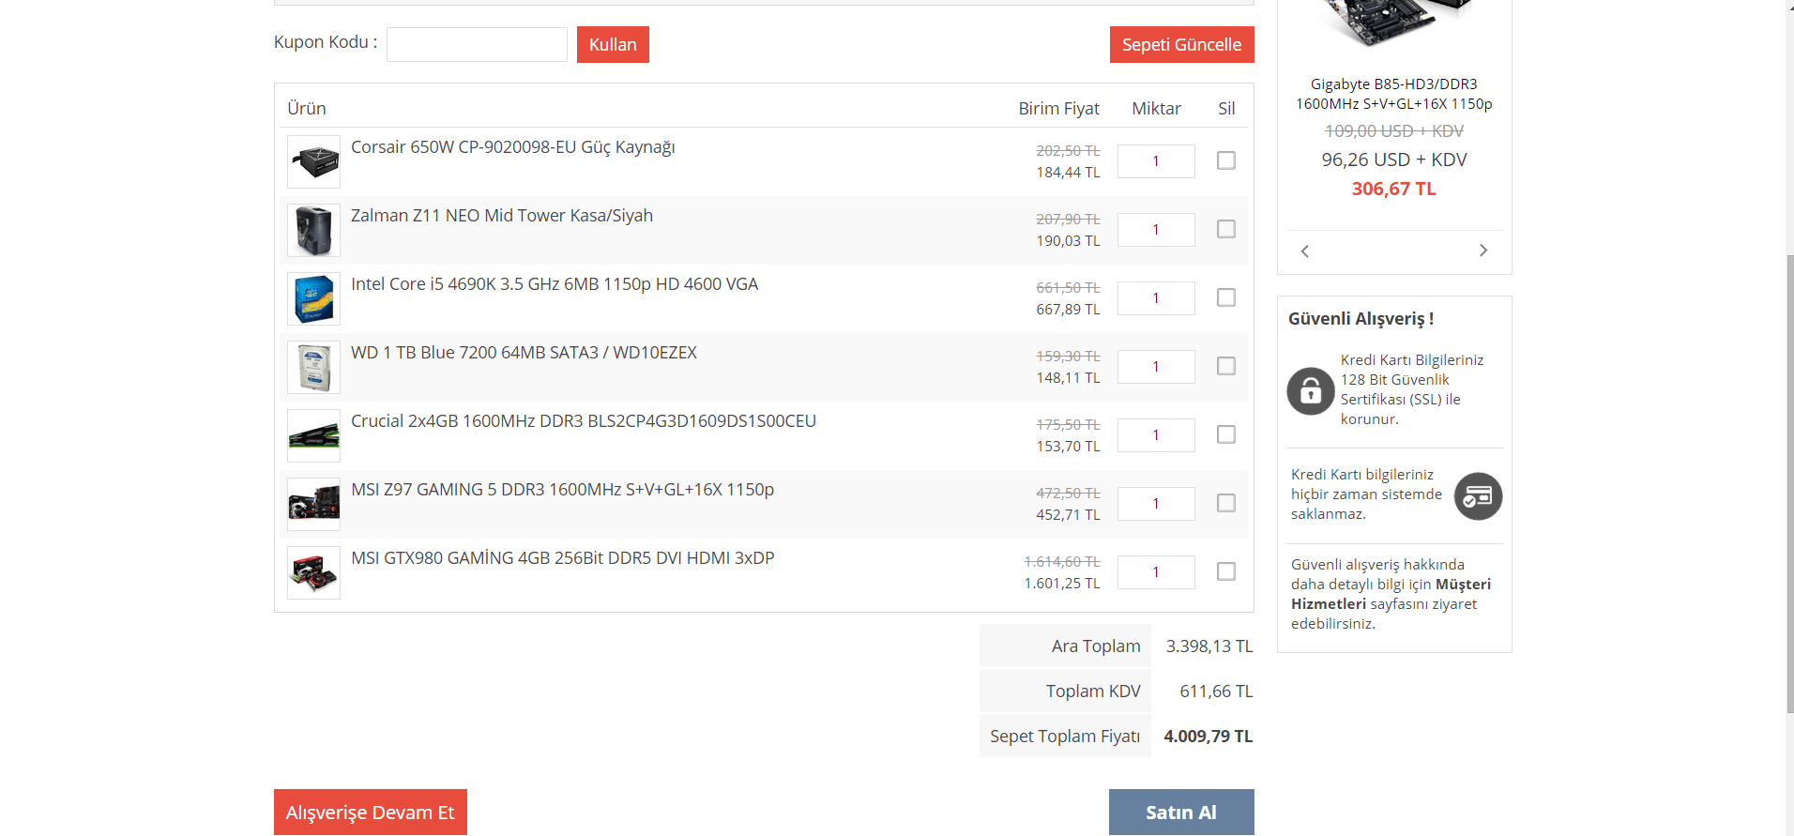Check delete box for Corsair 650W
The height and width of the screenshot is (836, 1794).
tap(1225, 160)
